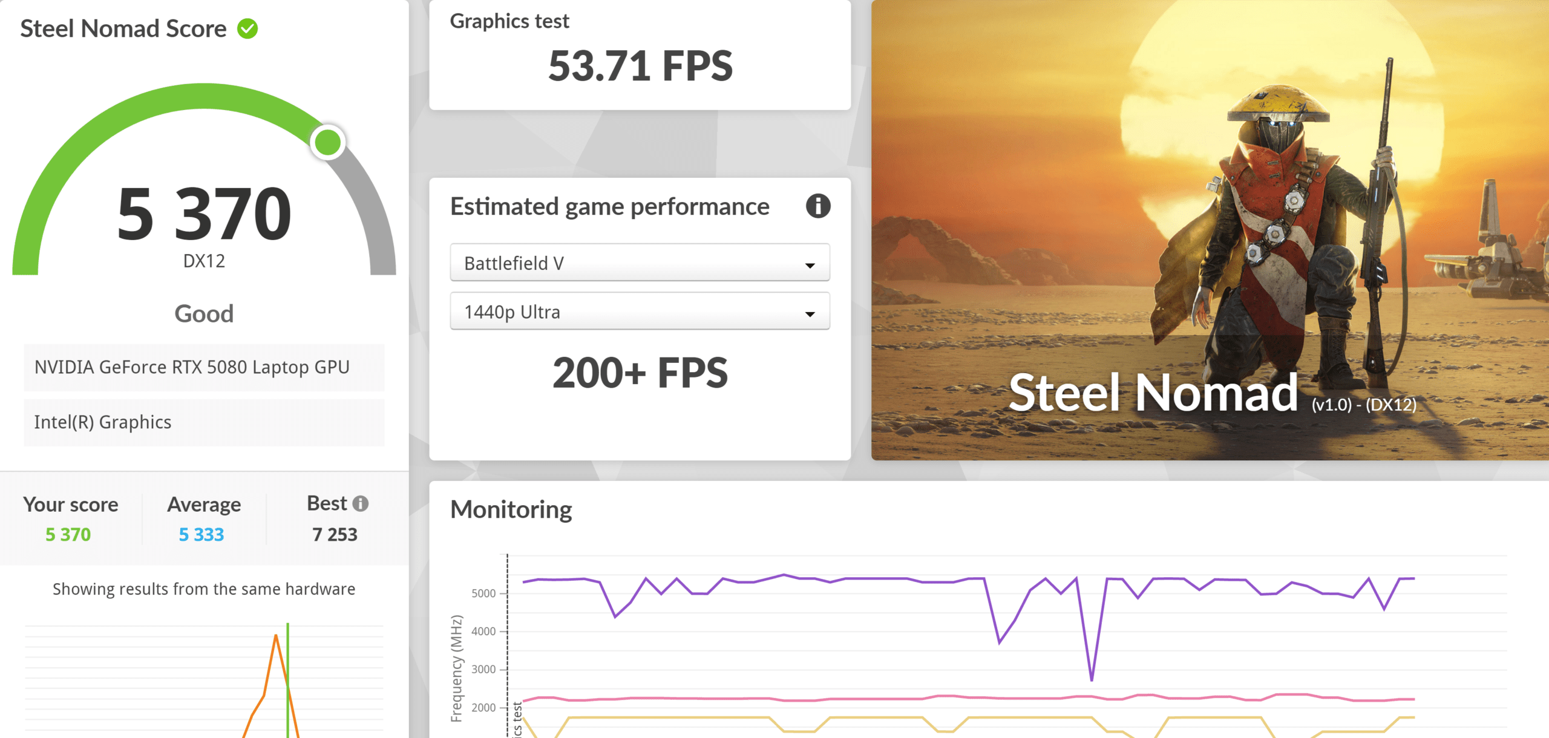Click the Steel Nomad artwork thumbnail
The image size is (1549, 738).
click(1210, 230)
